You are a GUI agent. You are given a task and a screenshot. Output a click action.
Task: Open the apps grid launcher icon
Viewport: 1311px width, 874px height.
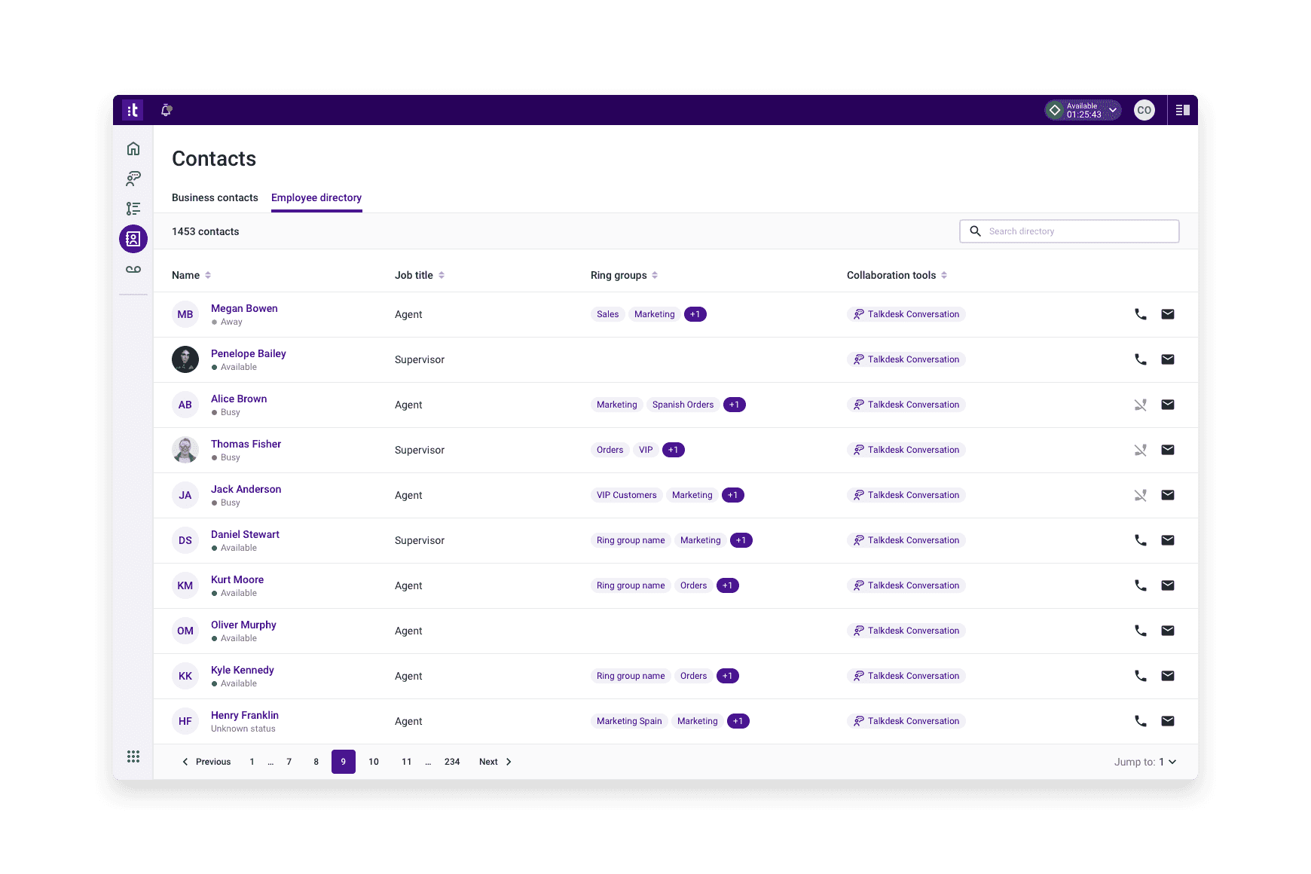click(133, 756)
